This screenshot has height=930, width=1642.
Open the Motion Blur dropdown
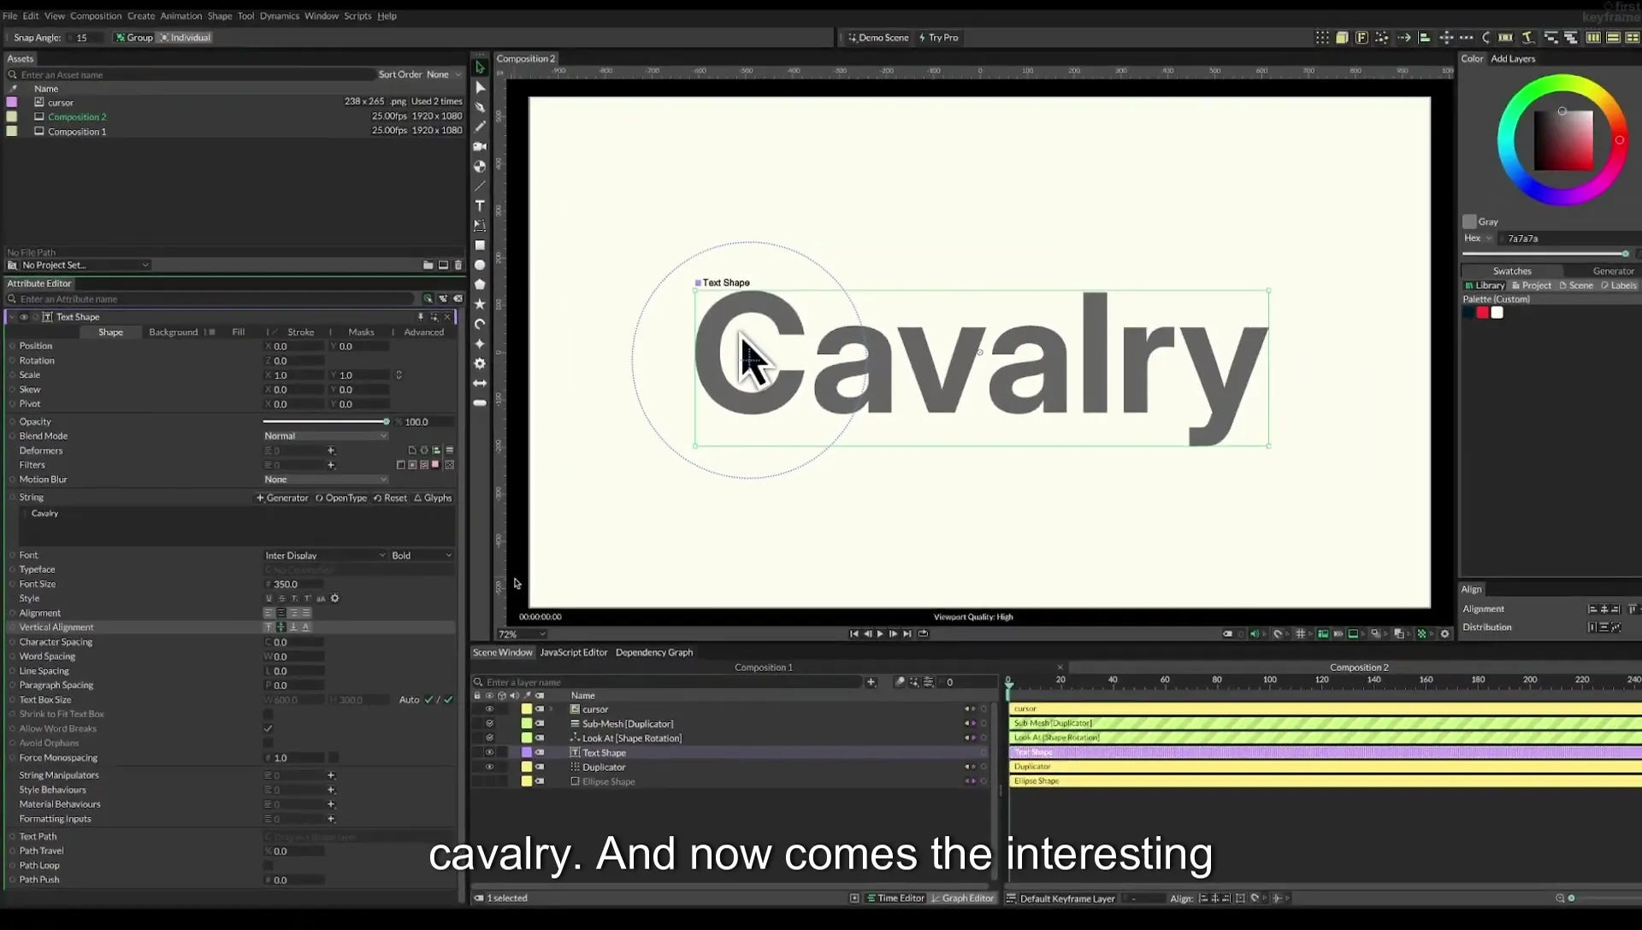point(325,480)
